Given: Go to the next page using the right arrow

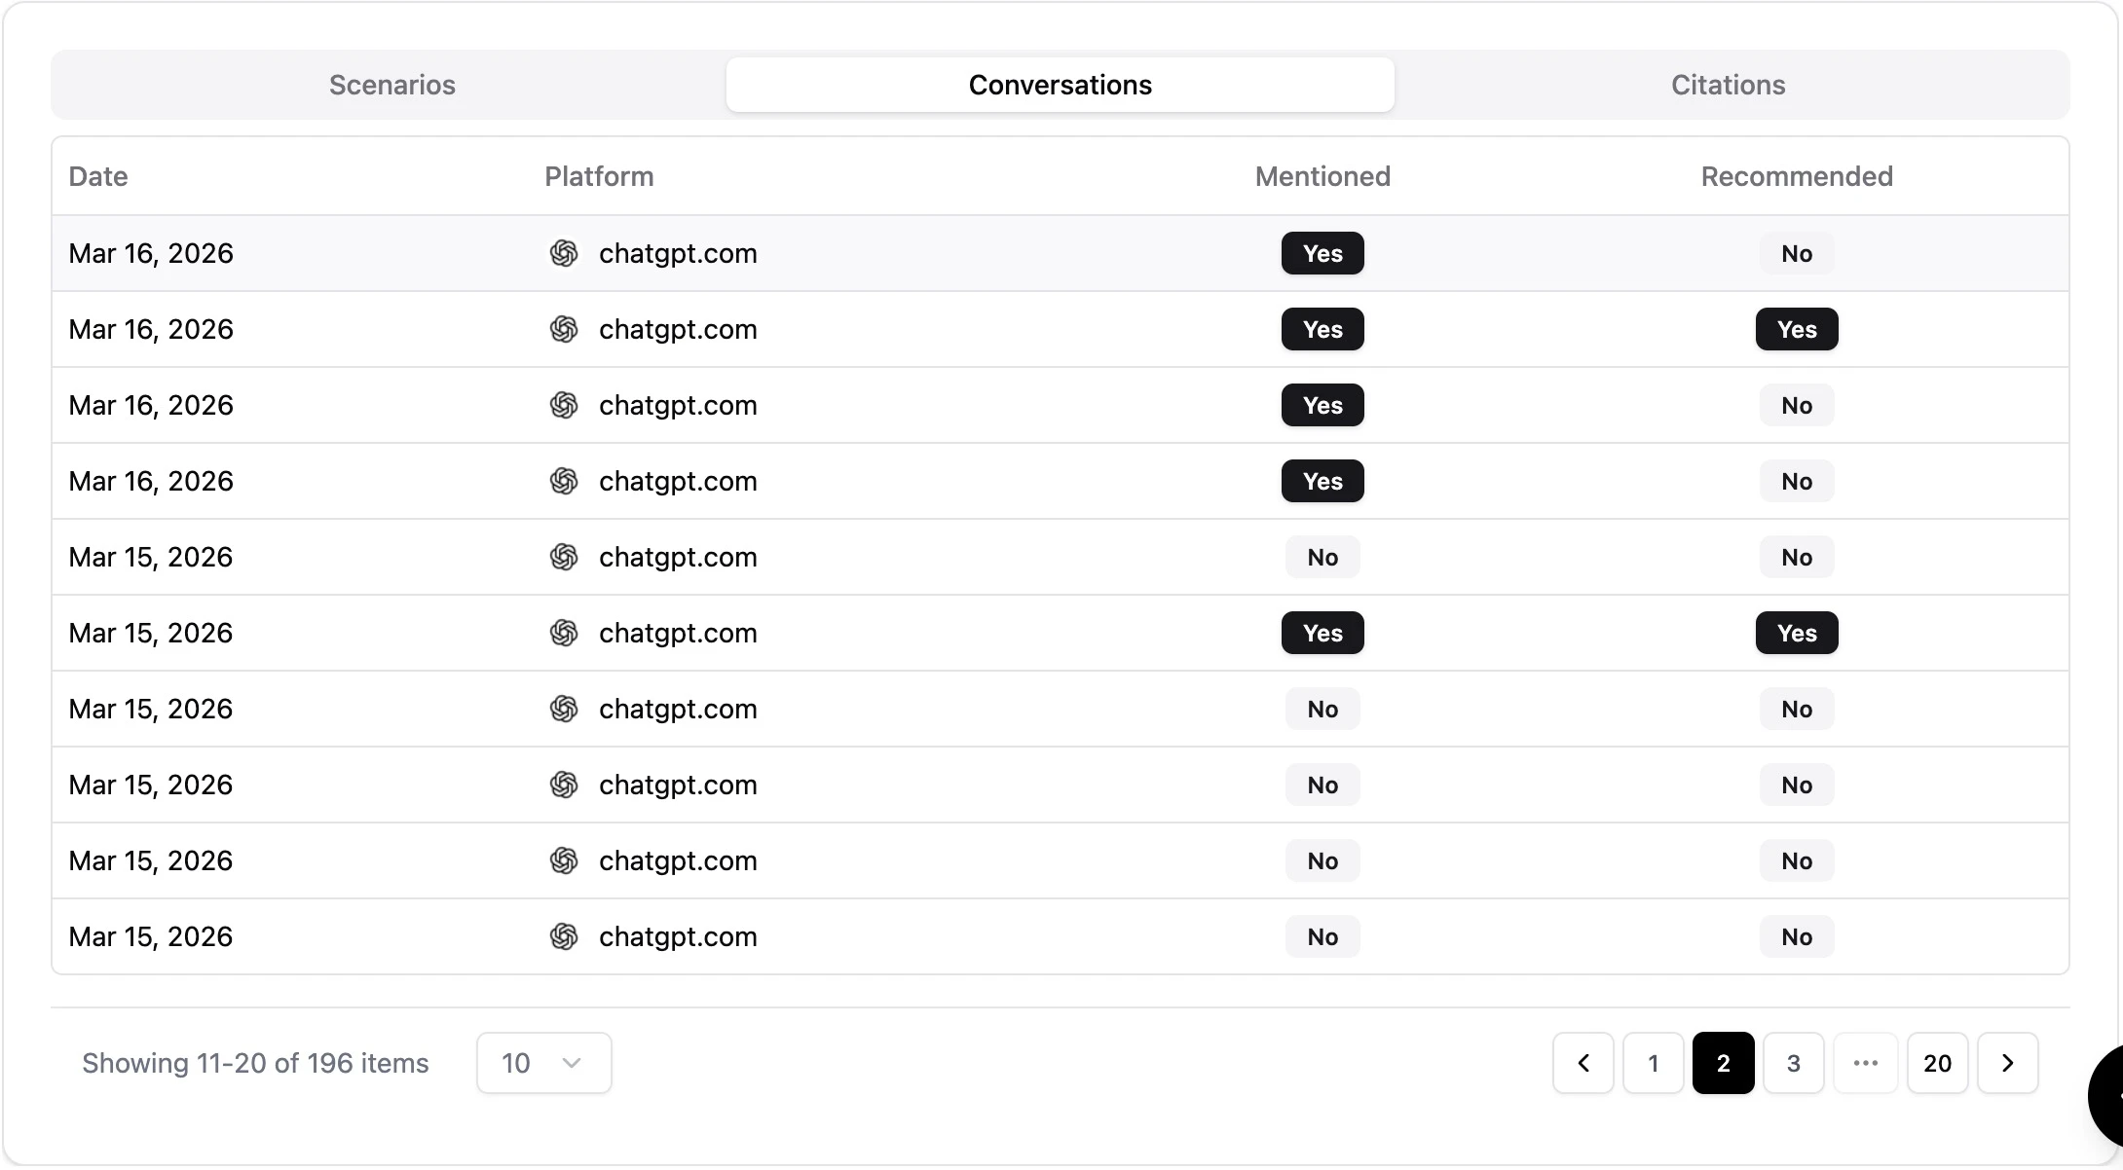Looking at the screenshot, I should pos(2007,1063).
